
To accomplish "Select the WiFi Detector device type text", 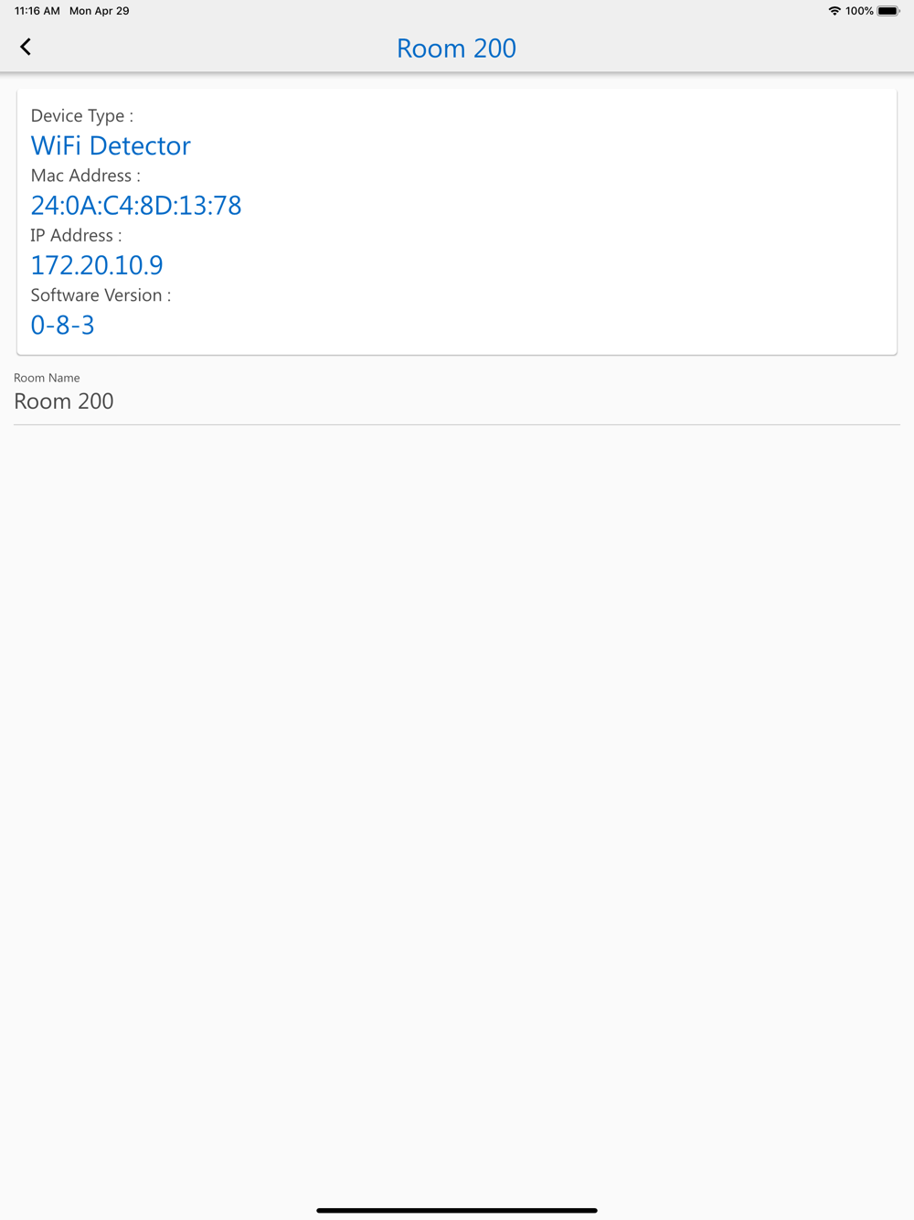I will [x=111, y=145].
